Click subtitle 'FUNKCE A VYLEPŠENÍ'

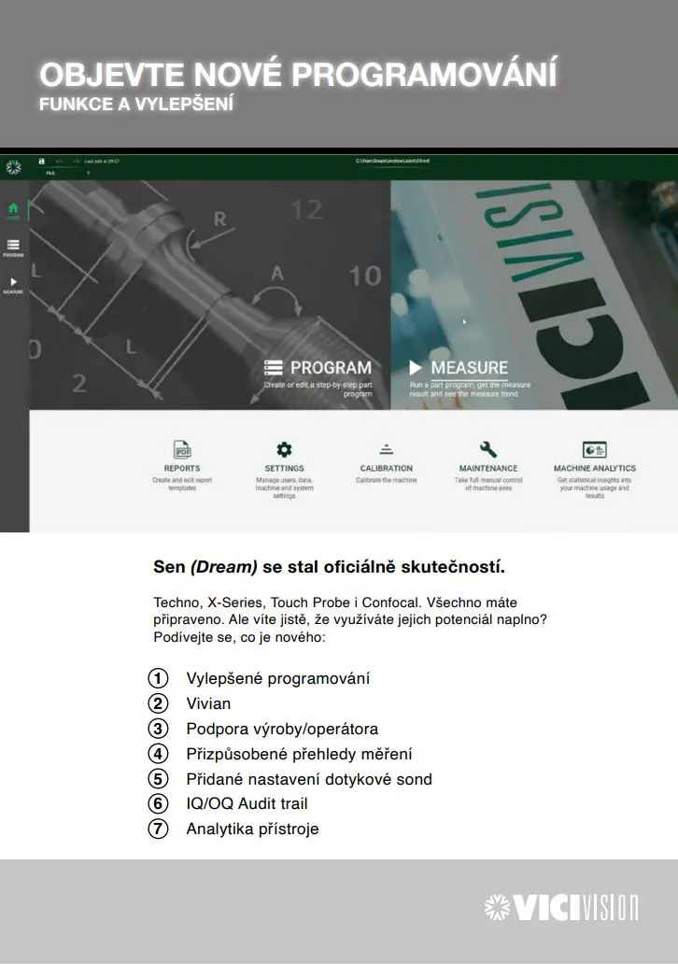coord(136,105)
